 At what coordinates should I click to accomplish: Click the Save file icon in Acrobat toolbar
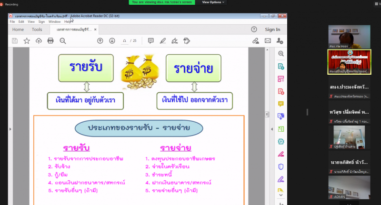click(15, 41)
